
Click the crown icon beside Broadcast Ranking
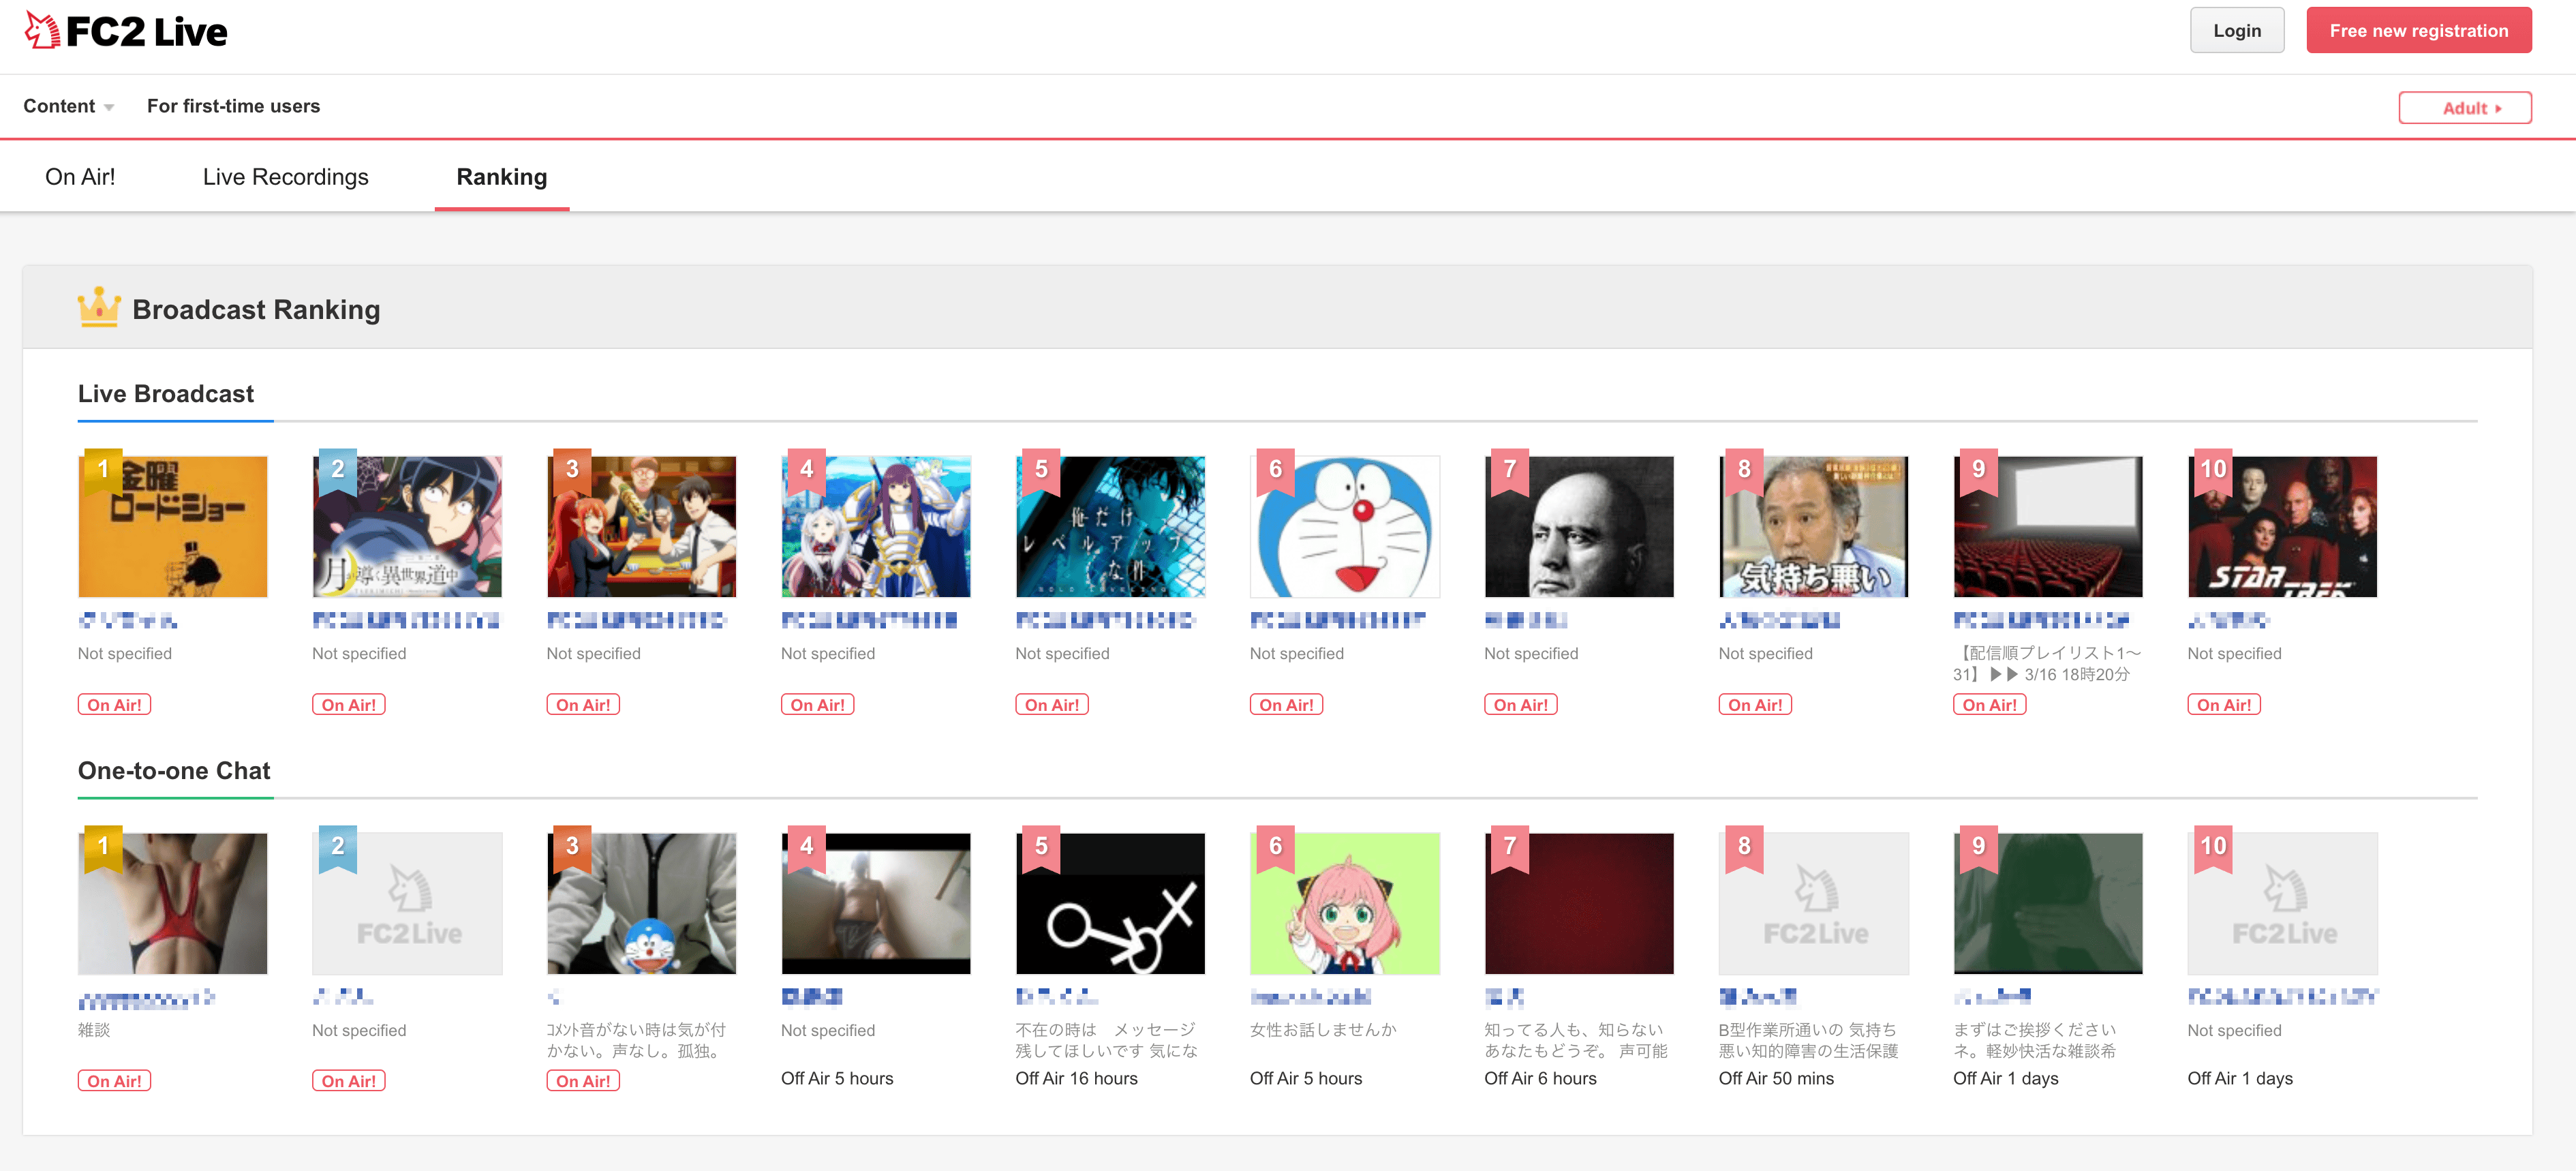point(99,307)
